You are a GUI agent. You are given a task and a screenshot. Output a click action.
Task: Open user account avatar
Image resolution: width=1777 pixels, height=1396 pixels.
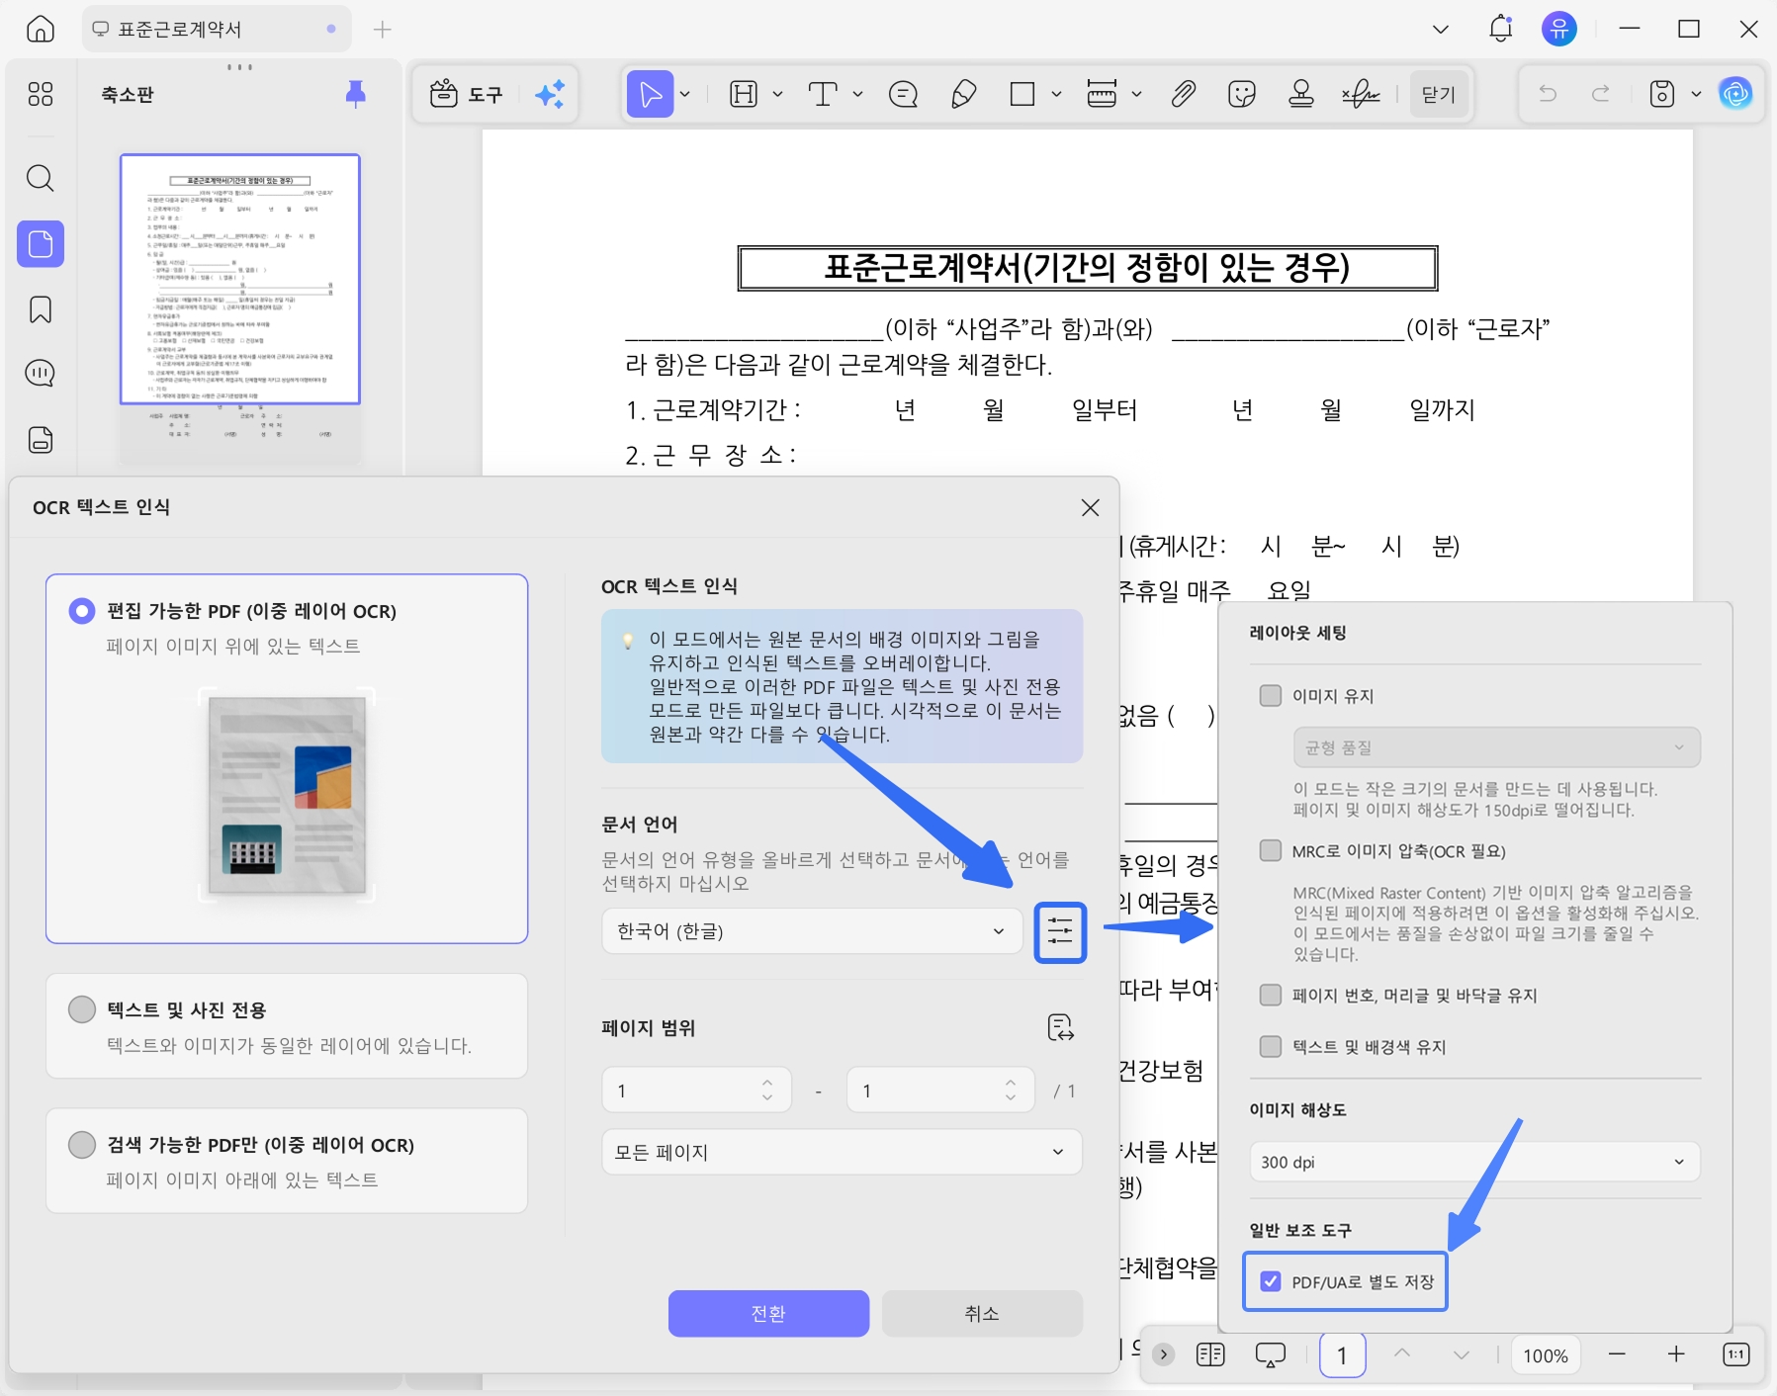point(1558,29)
